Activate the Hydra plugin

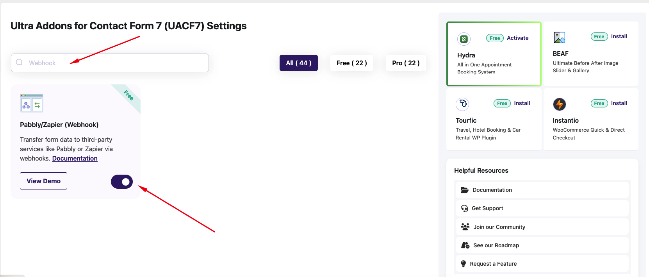518,38
